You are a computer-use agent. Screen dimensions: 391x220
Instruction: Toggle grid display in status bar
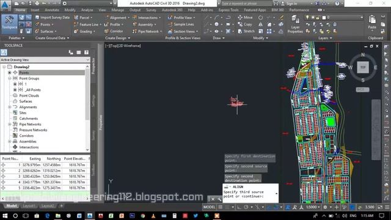click(x=221, y=207)
